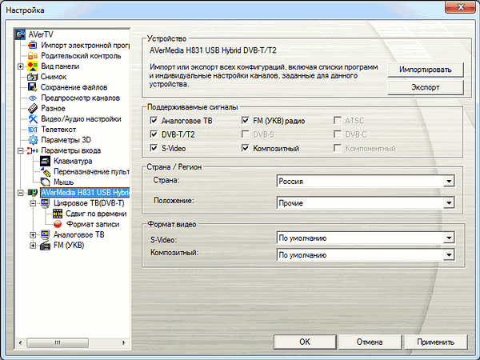Click the Переназначение пульта remote icon
The width and height of the screenshot is (480, 360).
pyautogui.click(x=46, y=172)
